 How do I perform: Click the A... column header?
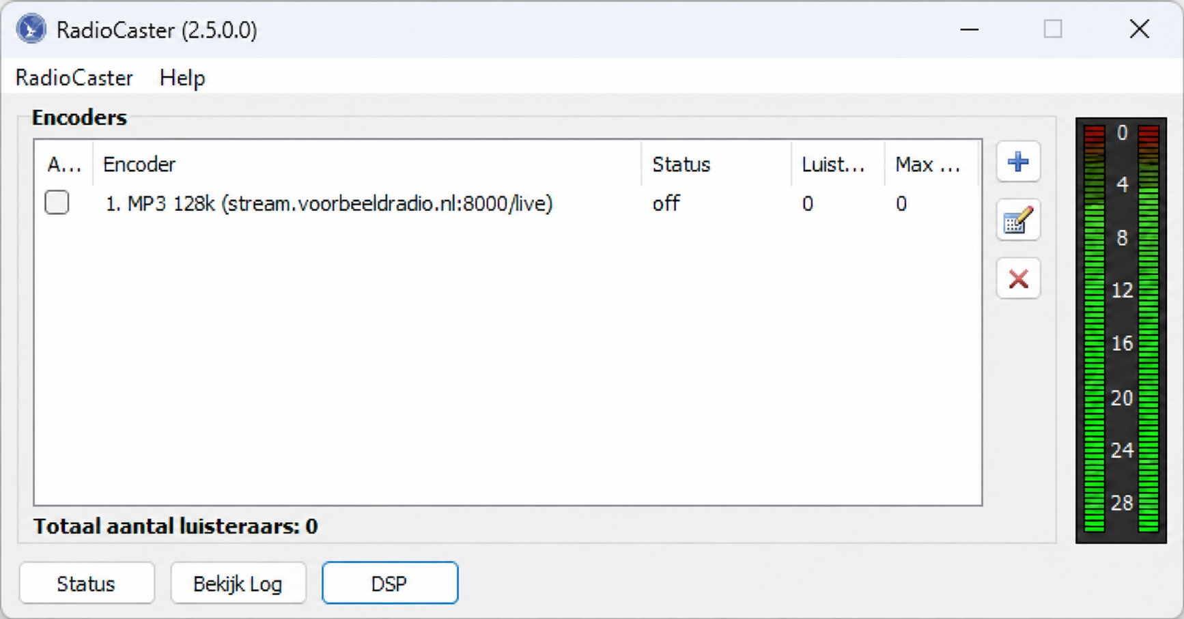tap(64, 164)
